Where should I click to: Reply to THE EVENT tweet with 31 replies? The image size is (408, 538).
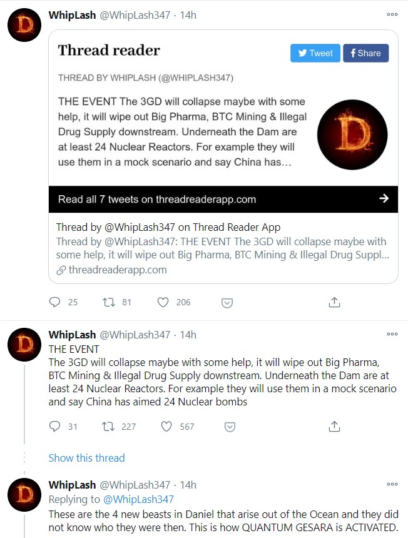tap(54, 427)
